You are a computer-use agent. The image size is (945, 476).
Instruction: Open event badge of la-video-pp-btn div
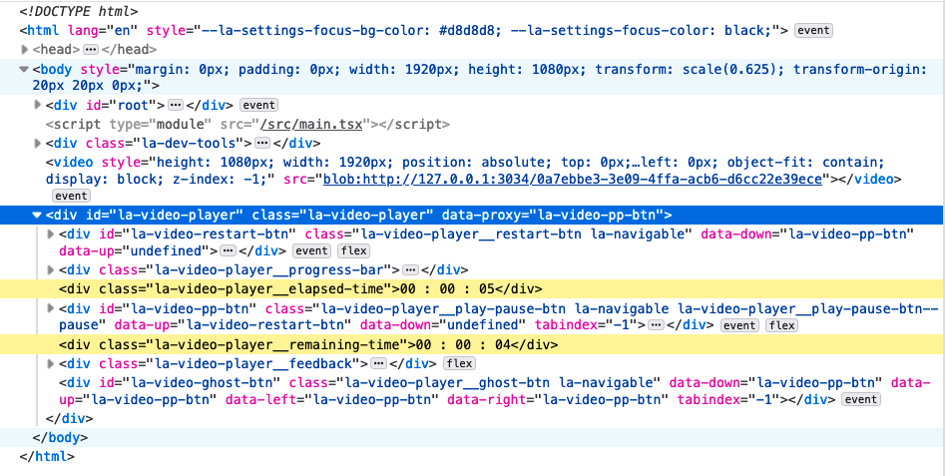pyautogui.click(x=739, y=325)
